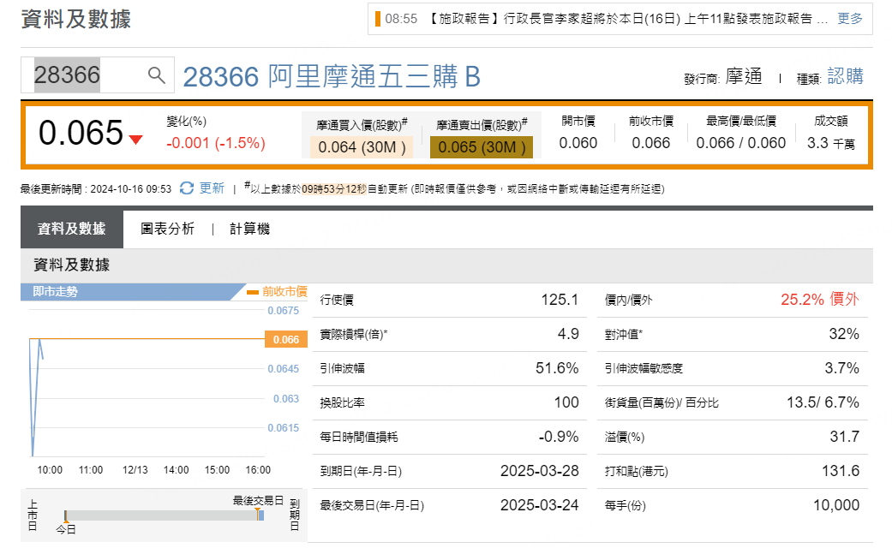This screenshot has height=548, width=892.
Task: Click the 價內/價外 value 25.2% 價外
Action: pyautogui.click(x=820, y=300)
